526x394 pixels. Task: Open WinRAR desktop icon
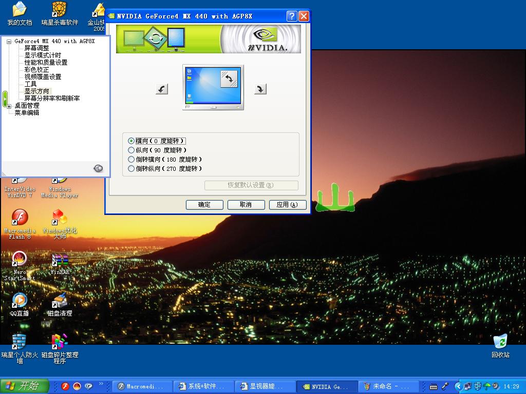[x=60, y=264]
